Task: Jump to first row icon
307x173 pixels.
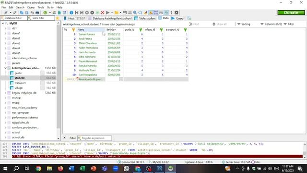Action: tap(77, 12)
